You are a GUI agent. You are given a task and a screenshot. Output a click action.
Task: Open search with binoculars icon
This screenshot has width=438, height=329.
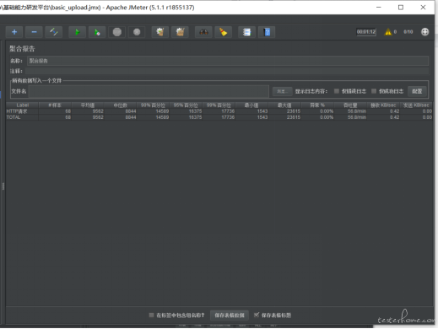(x=203, y=32)
